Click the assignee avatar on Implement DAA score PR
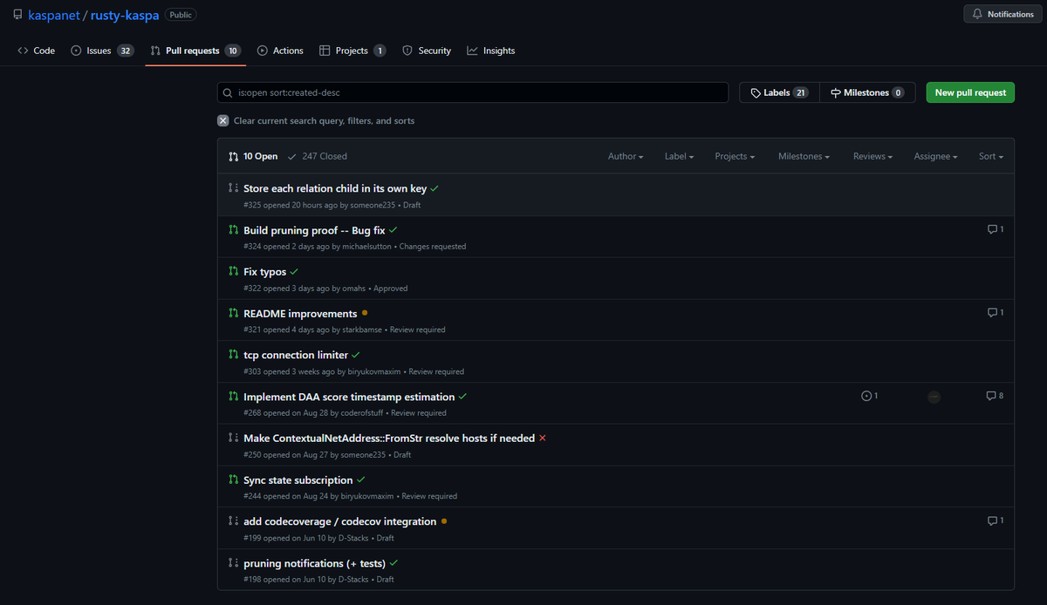This screenshot has width=1047, height=605. pos(934,396)
